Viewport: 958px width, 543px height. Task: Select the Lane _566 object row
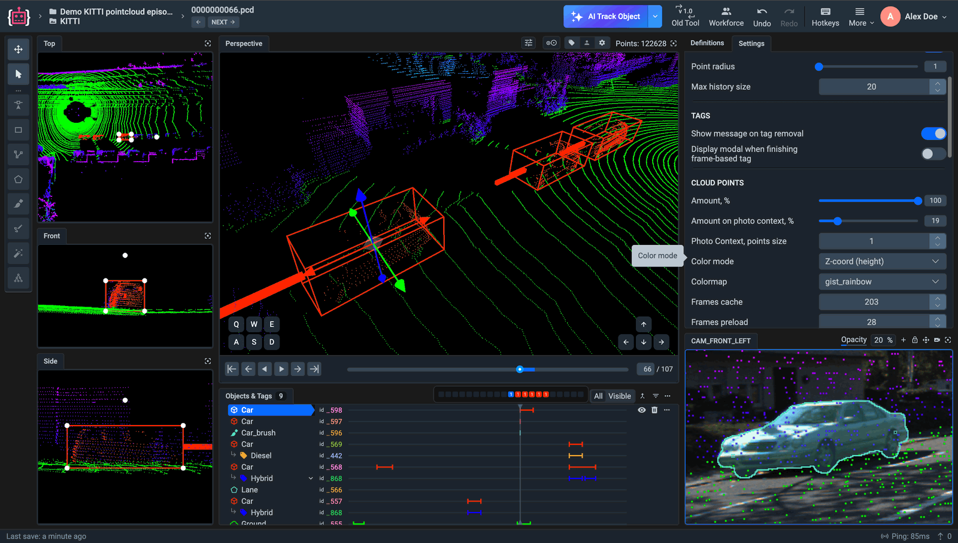(428, 490)
